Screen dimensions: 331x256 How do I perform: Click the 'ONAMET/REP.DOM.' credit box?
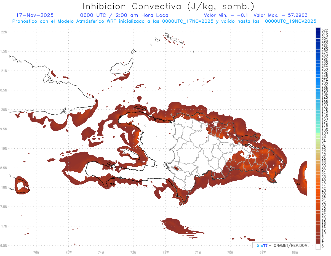tap(281, 245)
